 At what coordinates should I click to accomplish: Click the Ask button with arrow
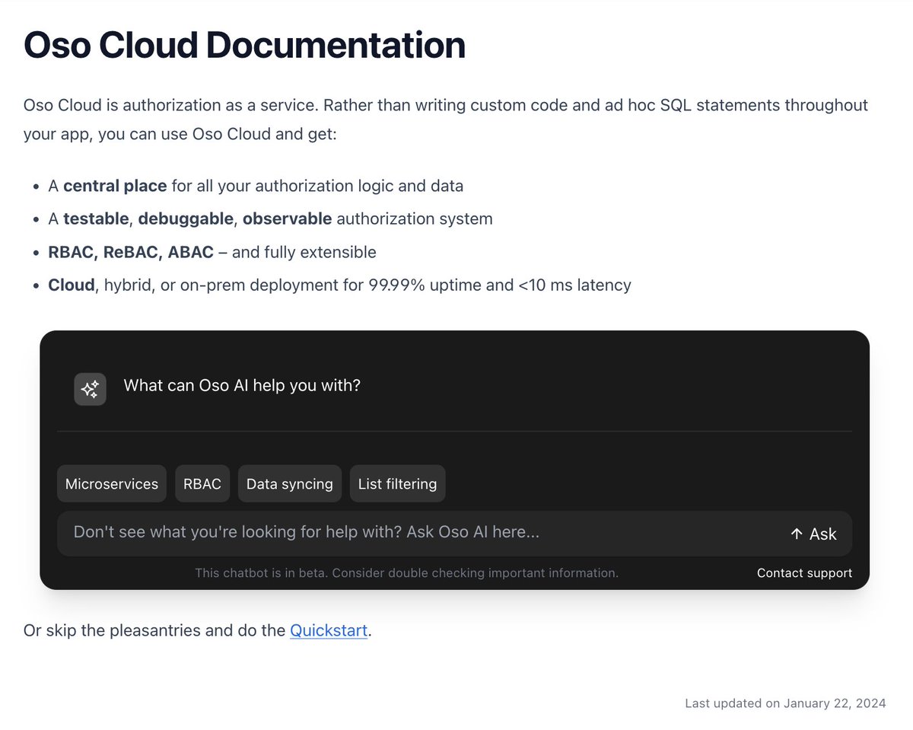point(813,534)
